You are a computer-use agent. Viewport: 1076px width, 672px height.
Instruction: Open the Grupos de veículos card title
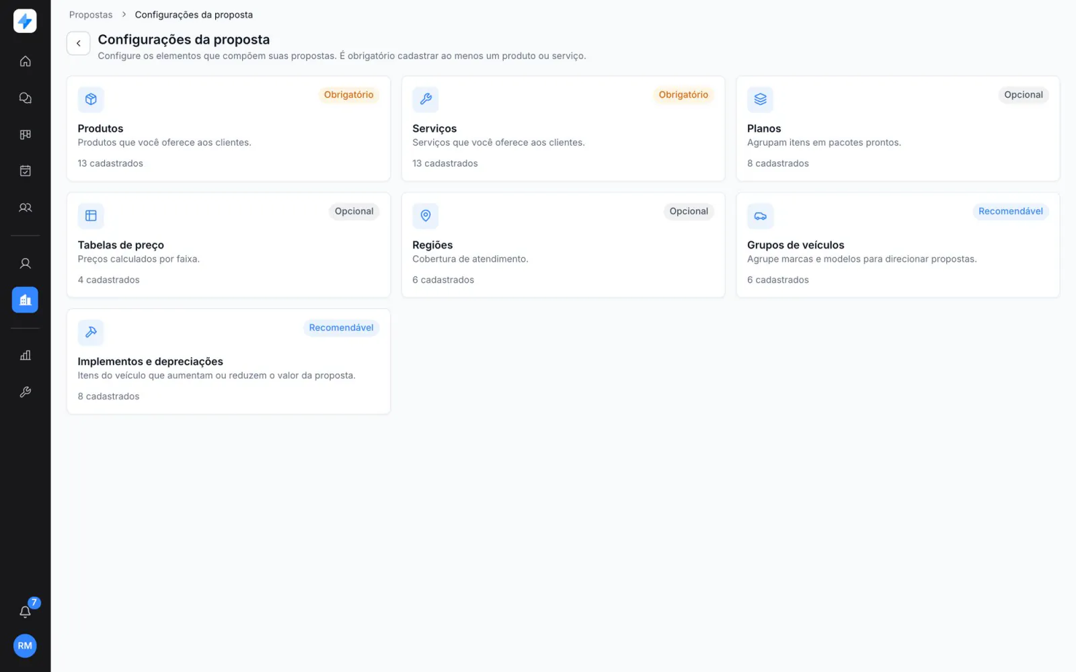tap(796, 245)
